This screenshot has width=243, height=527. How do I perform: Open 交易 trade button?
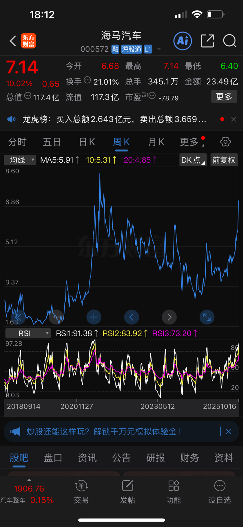81,492
